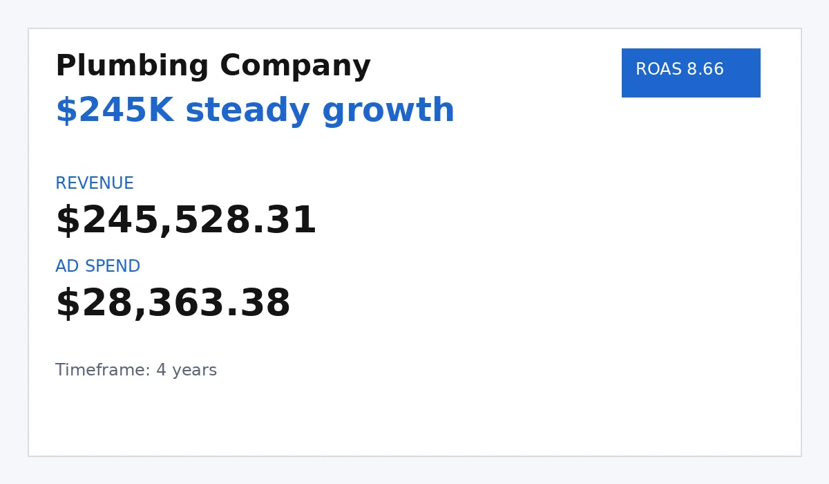This screenshot has width=829, height=484.
Task: Select the Plumbing Company title
Action: (213, 67)
